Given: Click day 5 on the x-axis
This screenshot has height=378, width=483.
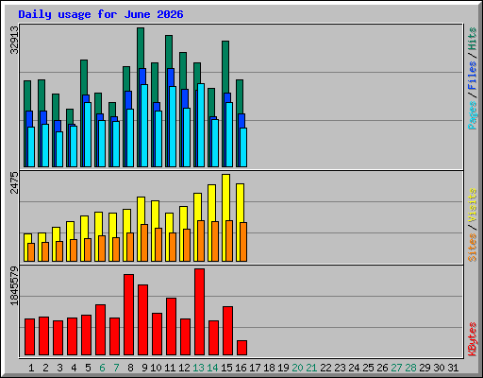Looking at the screenshot, I should coord(88,368).
